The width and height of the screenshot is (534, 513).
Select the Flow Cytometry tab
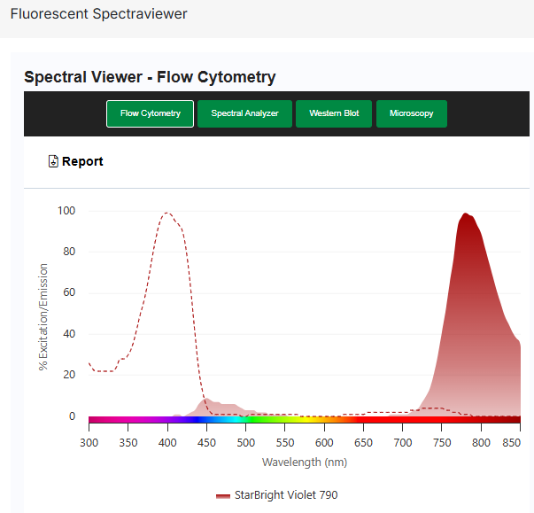tap(150, 113)
